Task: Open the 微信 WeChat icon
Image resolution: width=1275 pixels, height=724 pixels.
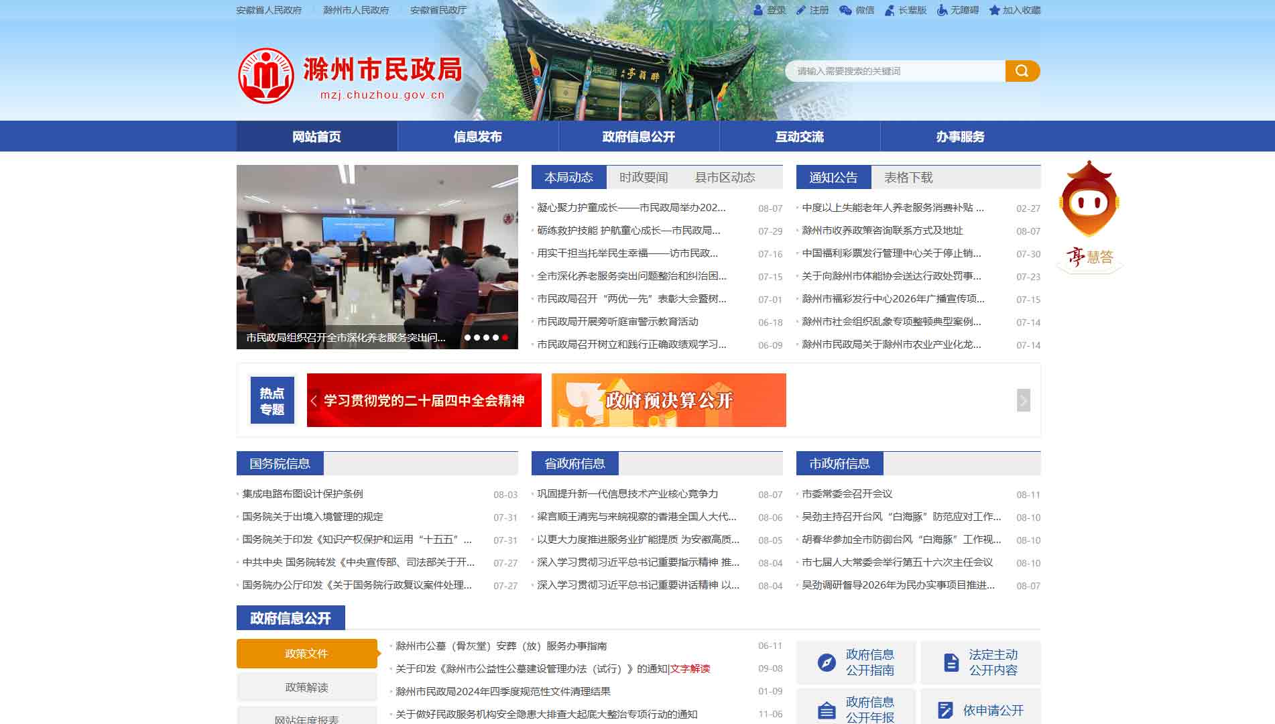Action: (x=845, y=10)
